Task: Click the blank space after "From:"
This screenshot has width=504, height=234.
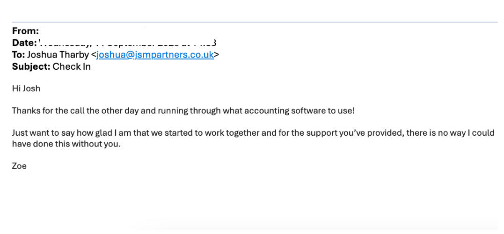Action: click(x=94, y=31)
